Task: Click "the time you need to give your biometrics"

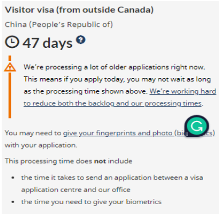Action: point(91,202)
